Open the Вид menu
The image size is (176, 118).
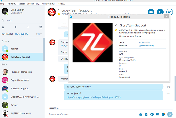pos(38,4)
